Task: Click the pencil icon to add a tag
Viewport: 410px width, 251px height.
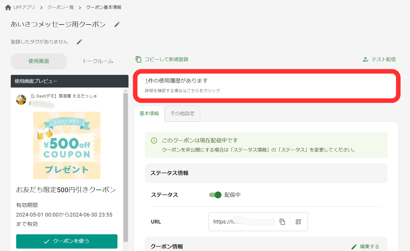Action: [79, 41]
